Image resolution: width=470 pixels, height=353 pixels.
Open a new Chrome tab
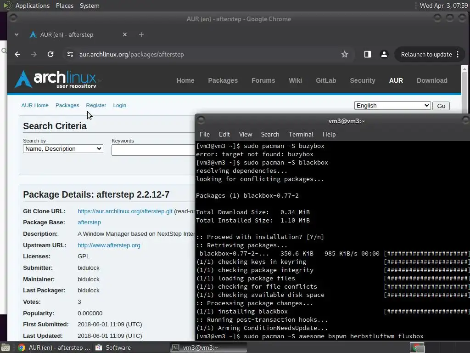141,34
